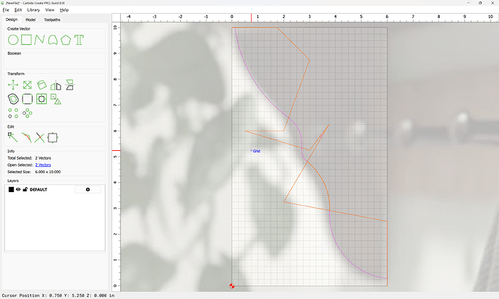Switch to the Model tab
Image resolution: width=499 pixels, height=299 pixels.
click(x=30, y=19)
